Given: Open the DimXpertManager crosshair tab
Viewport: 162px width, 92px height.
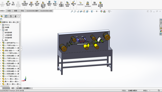Looking at the screenshot, I should [x=16, y=16].
